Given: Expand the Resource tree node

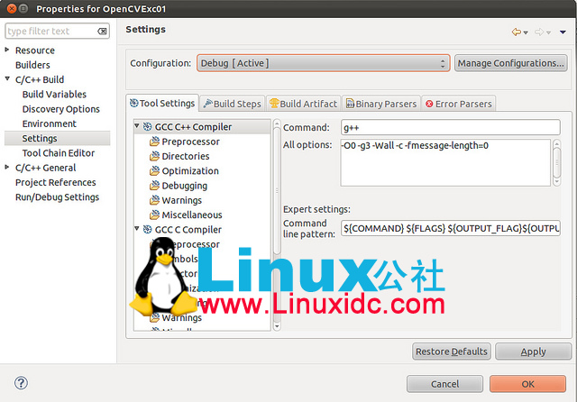Looking at the screenshot, I should click(x=7, y=50).
